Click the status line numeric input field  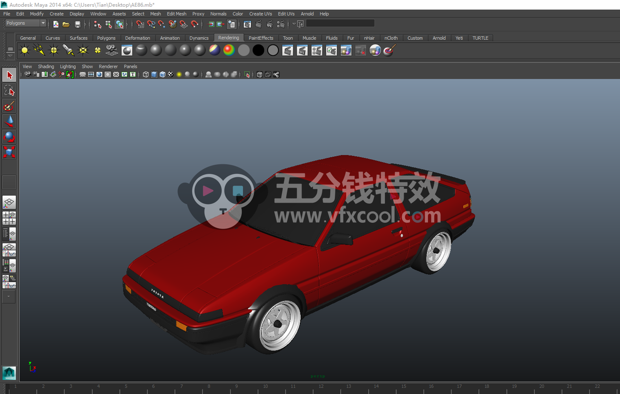[x=340, y=23]
